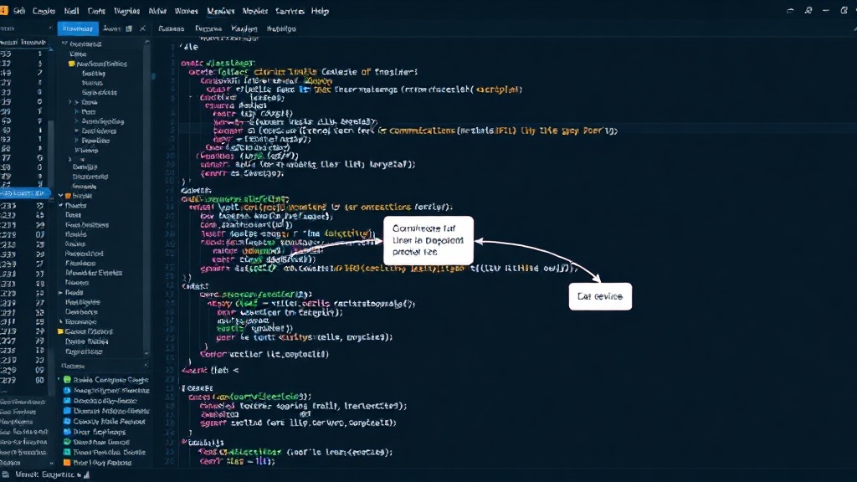Close the narrow top-left panel with its X
Image resolution: width=857 pixels, height=482 pixels.
tap(50, 28)
